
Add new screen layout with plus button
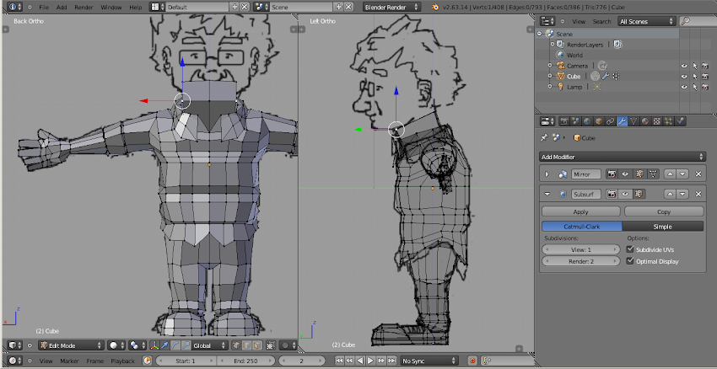click(x=235, y=7)
